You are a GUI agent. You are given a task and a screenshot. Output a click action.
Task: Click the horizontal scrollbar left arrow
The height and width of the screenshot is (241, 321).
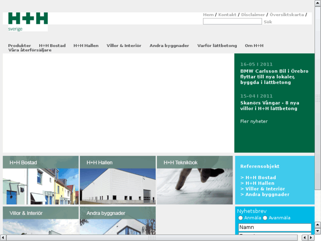[x=3, y=238]
